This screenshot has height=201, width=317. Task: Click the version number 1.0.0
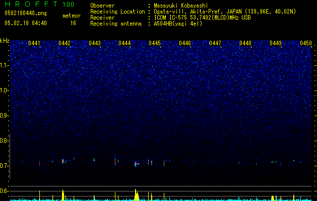point(69,5)
